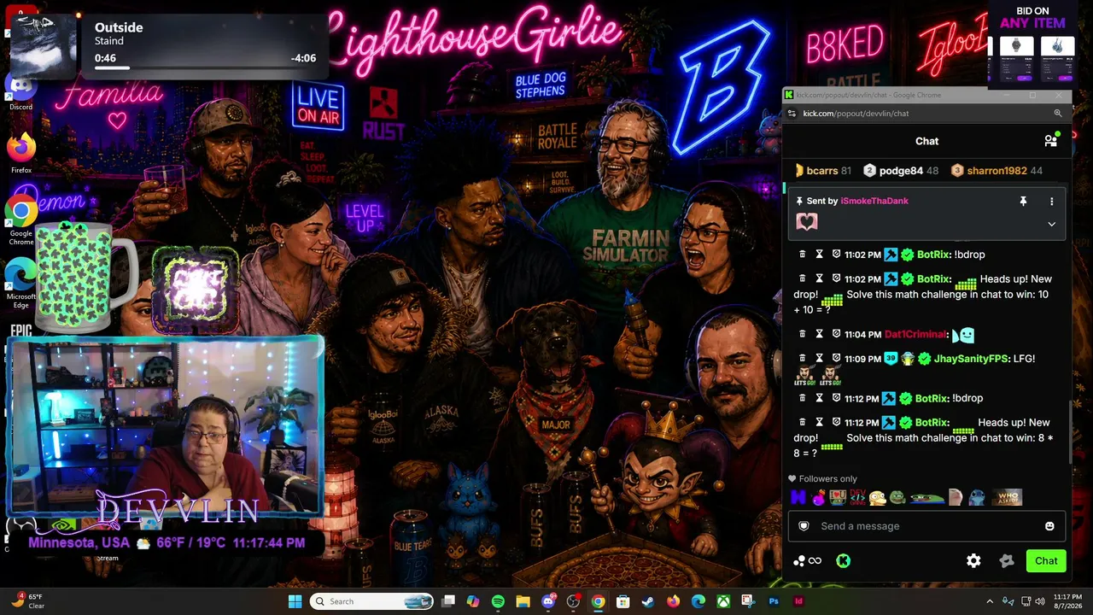Screen dimensions: 1093x615
Task: Open Firefox desktop shortcut
Action: pyautogui.click(x=21, y=154)
